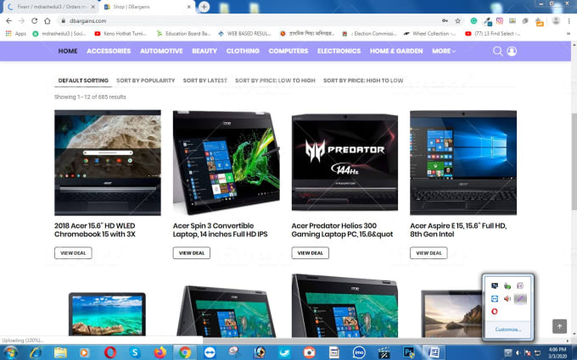The width and height of the screenshot is (577, 360).
Task: Open the Acer Predator Helios 300 title link
Action: click(x=342, y=230)
